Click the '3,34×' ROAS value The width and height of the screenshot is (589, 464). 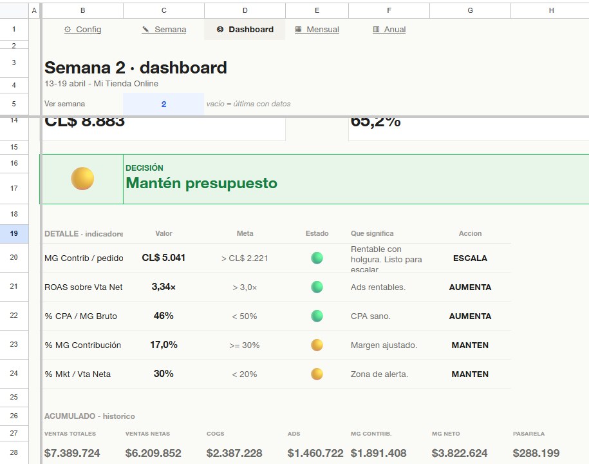pyautogui.click(x=164, y=287)
